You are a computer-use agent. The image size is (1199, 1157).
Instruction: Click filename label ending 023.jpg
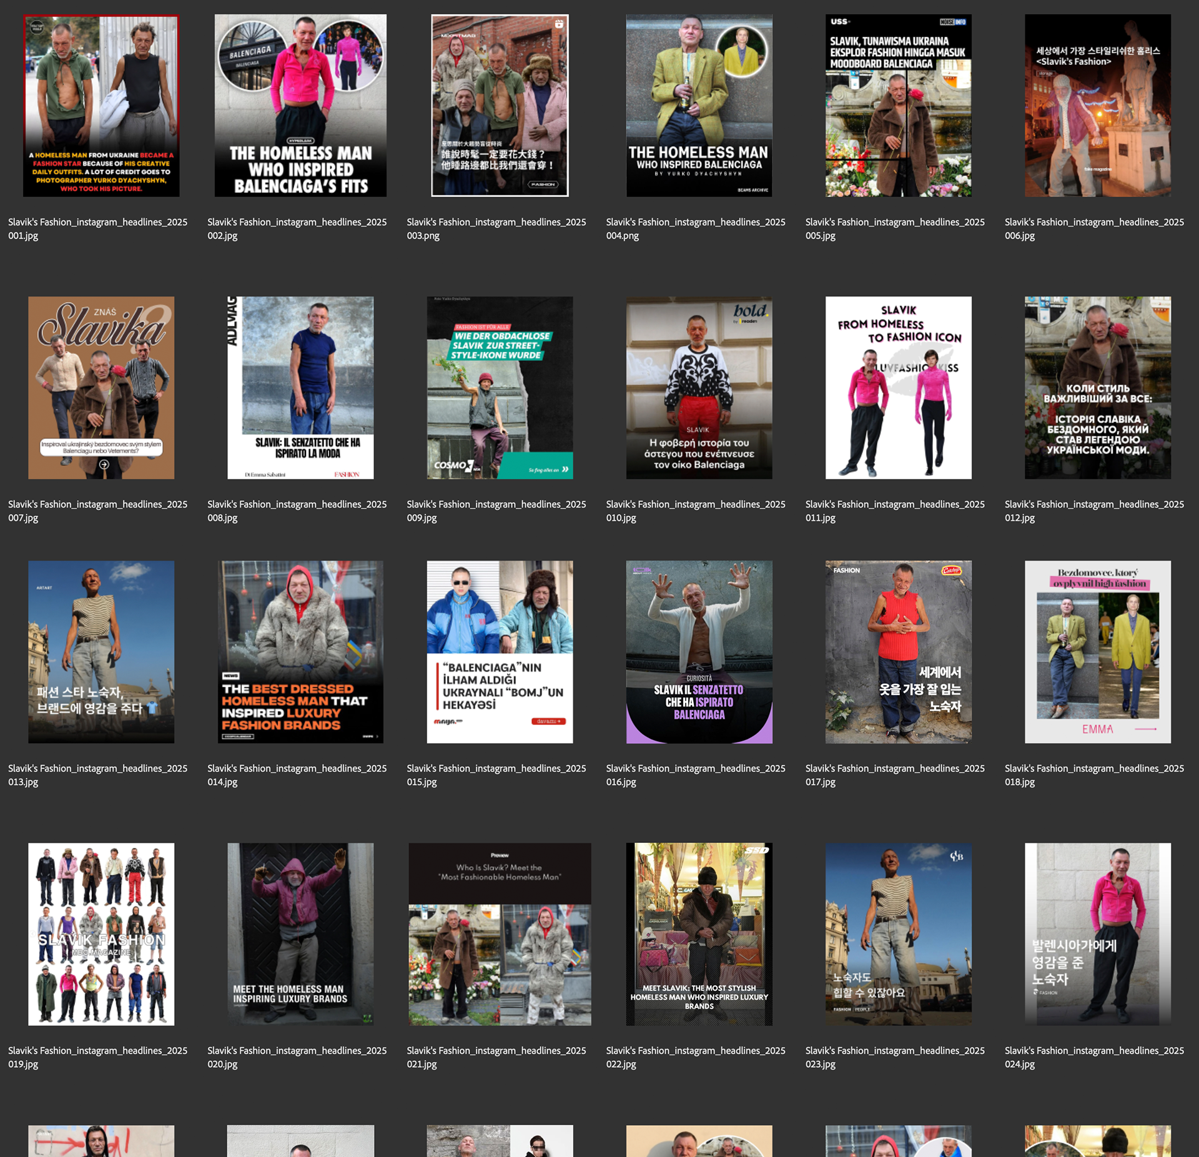895,1057
